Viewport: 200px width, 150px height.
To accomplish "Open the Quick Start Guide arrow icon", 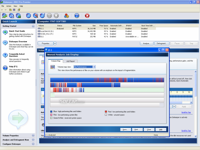I will pos(5,32).
